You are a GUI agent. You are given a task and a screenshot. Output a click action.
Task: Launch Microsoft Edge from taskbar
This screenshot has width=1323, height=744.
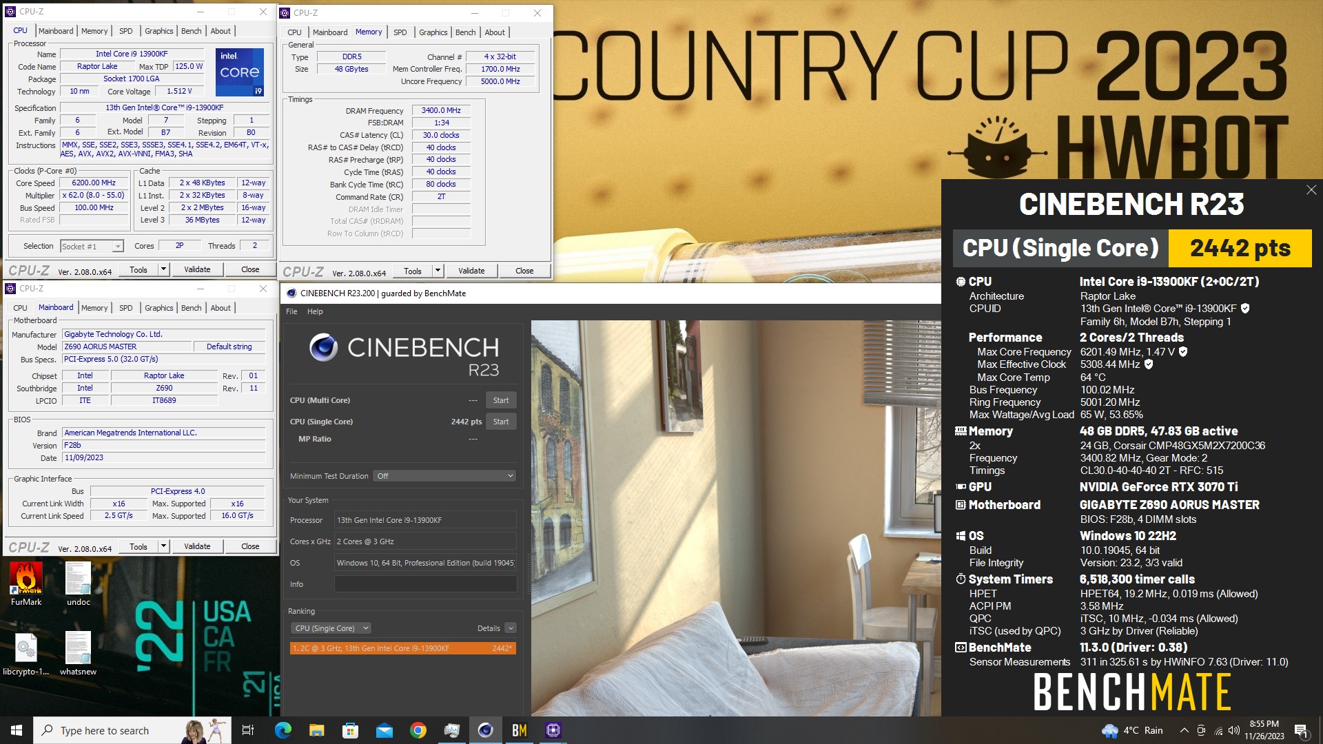[283, 730]
